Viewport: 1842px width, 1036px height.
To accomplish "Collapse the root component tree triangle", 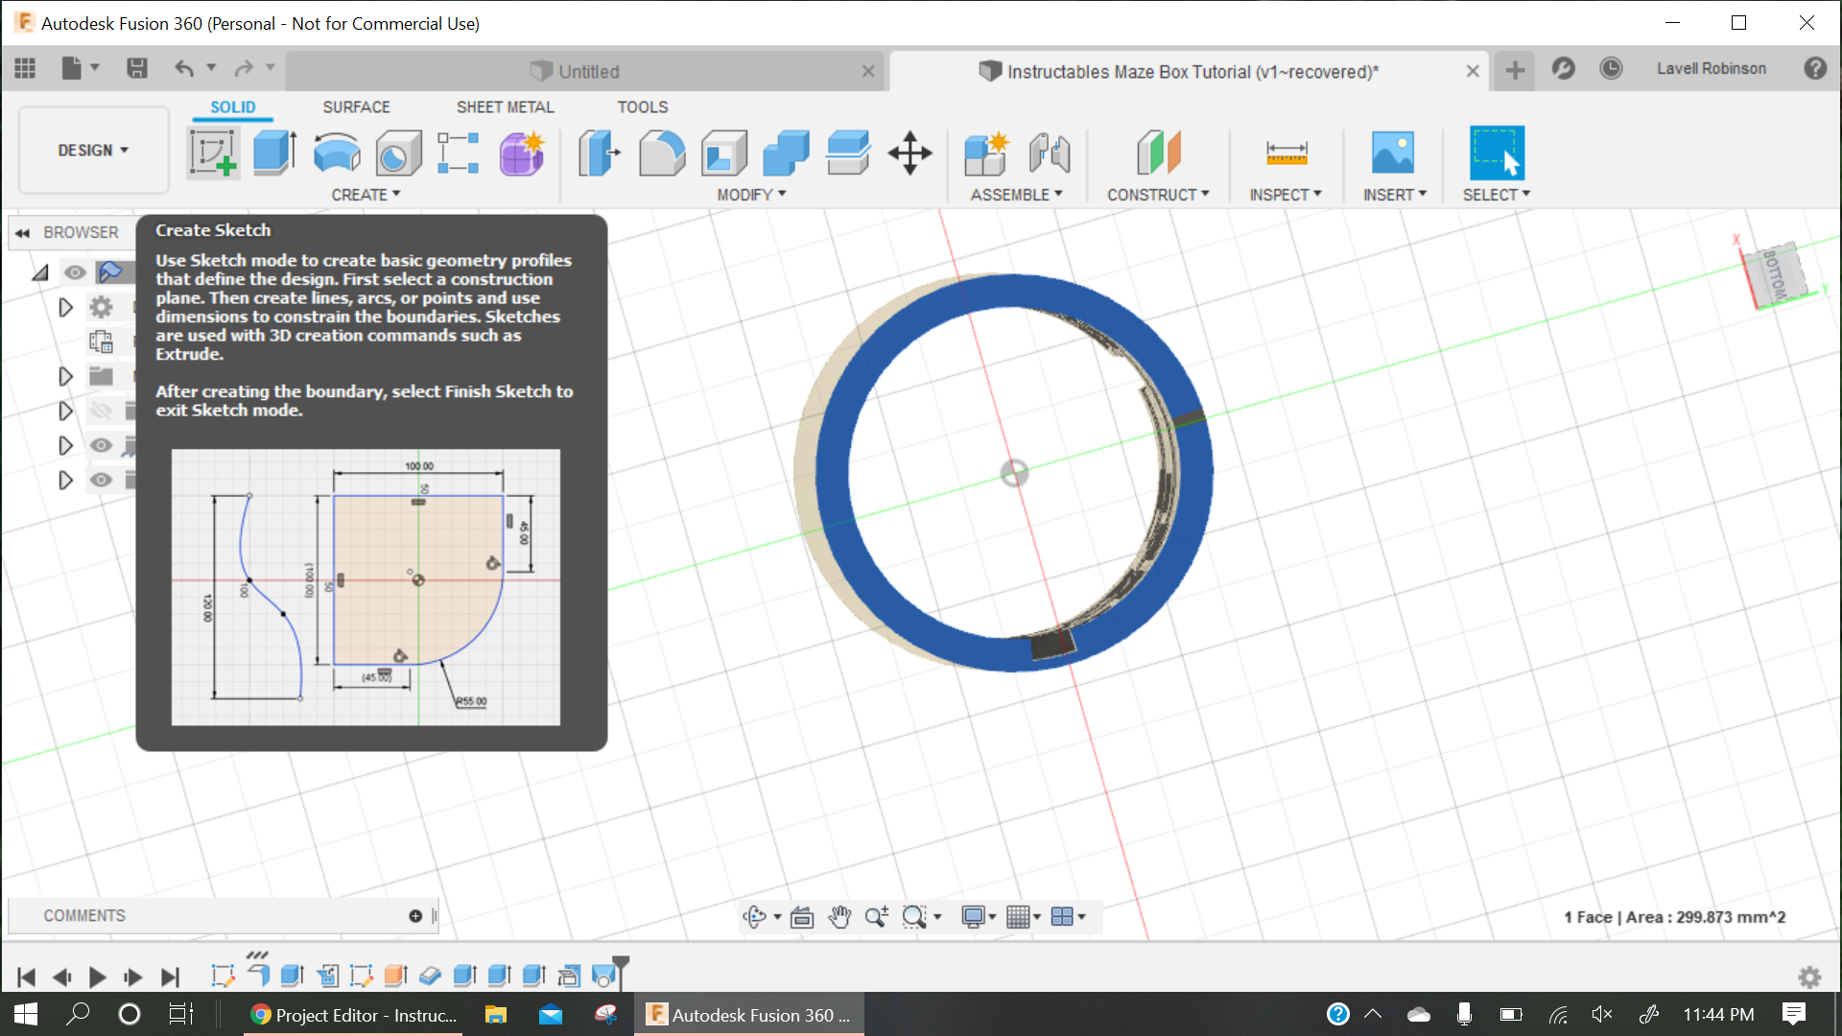I will [x=40, y=273].
